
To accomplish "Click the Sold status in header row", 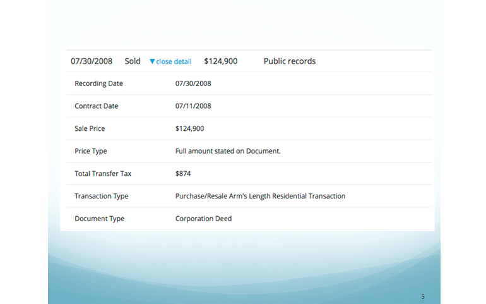I will pyautogui.click(x=133, y=61).
